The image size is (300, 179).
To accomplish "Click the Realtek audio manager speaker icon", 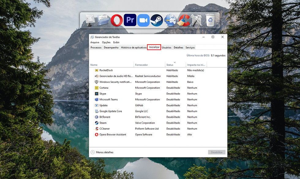I will click(x=97, y=76).
